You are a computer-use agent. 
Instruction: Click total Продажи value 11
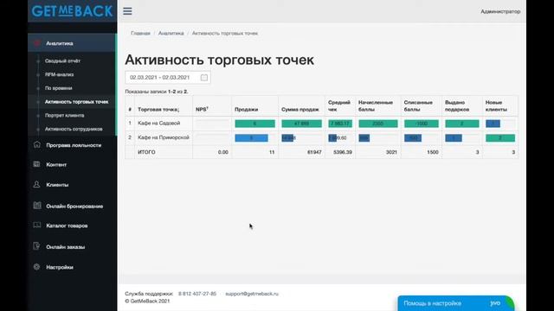click(x=272, y=152)
